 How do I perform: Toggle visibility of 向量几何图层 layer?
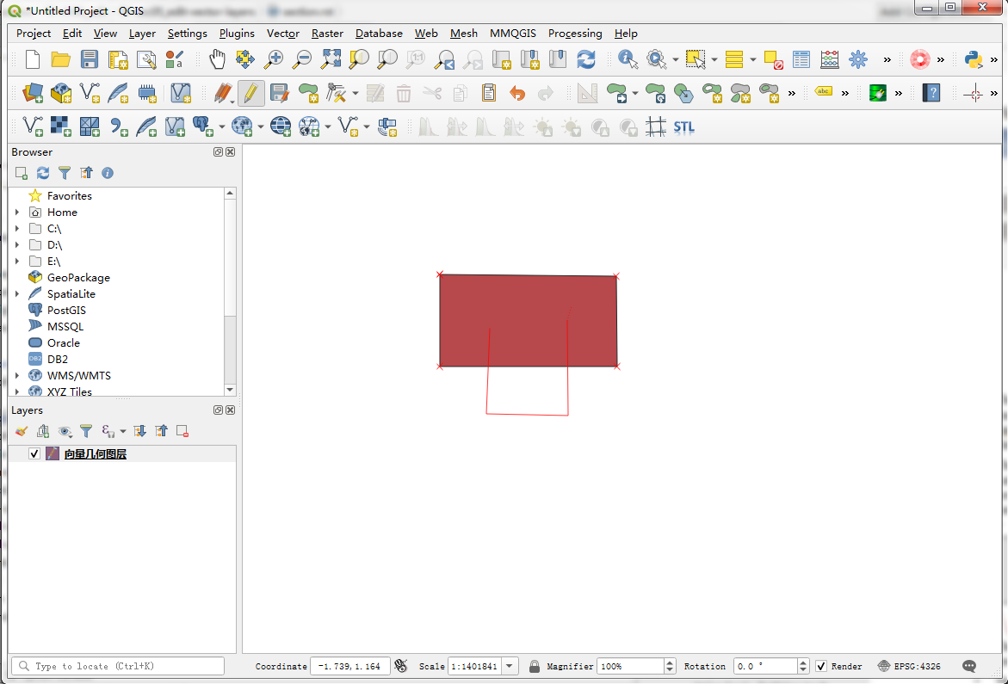pos(34,453)
